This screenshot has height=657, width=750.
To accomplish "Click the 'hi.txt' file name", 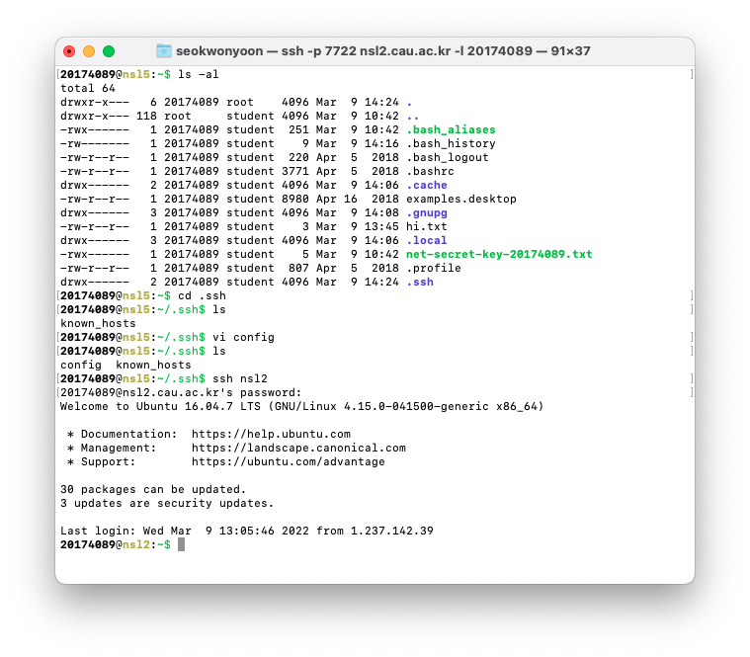I will (x=427, y=226).
